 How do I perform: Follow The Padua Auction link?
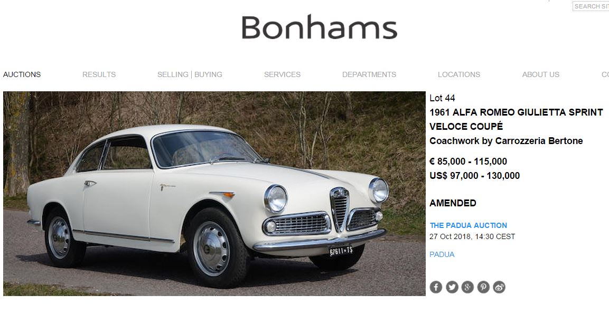click(x=468, y=225)
